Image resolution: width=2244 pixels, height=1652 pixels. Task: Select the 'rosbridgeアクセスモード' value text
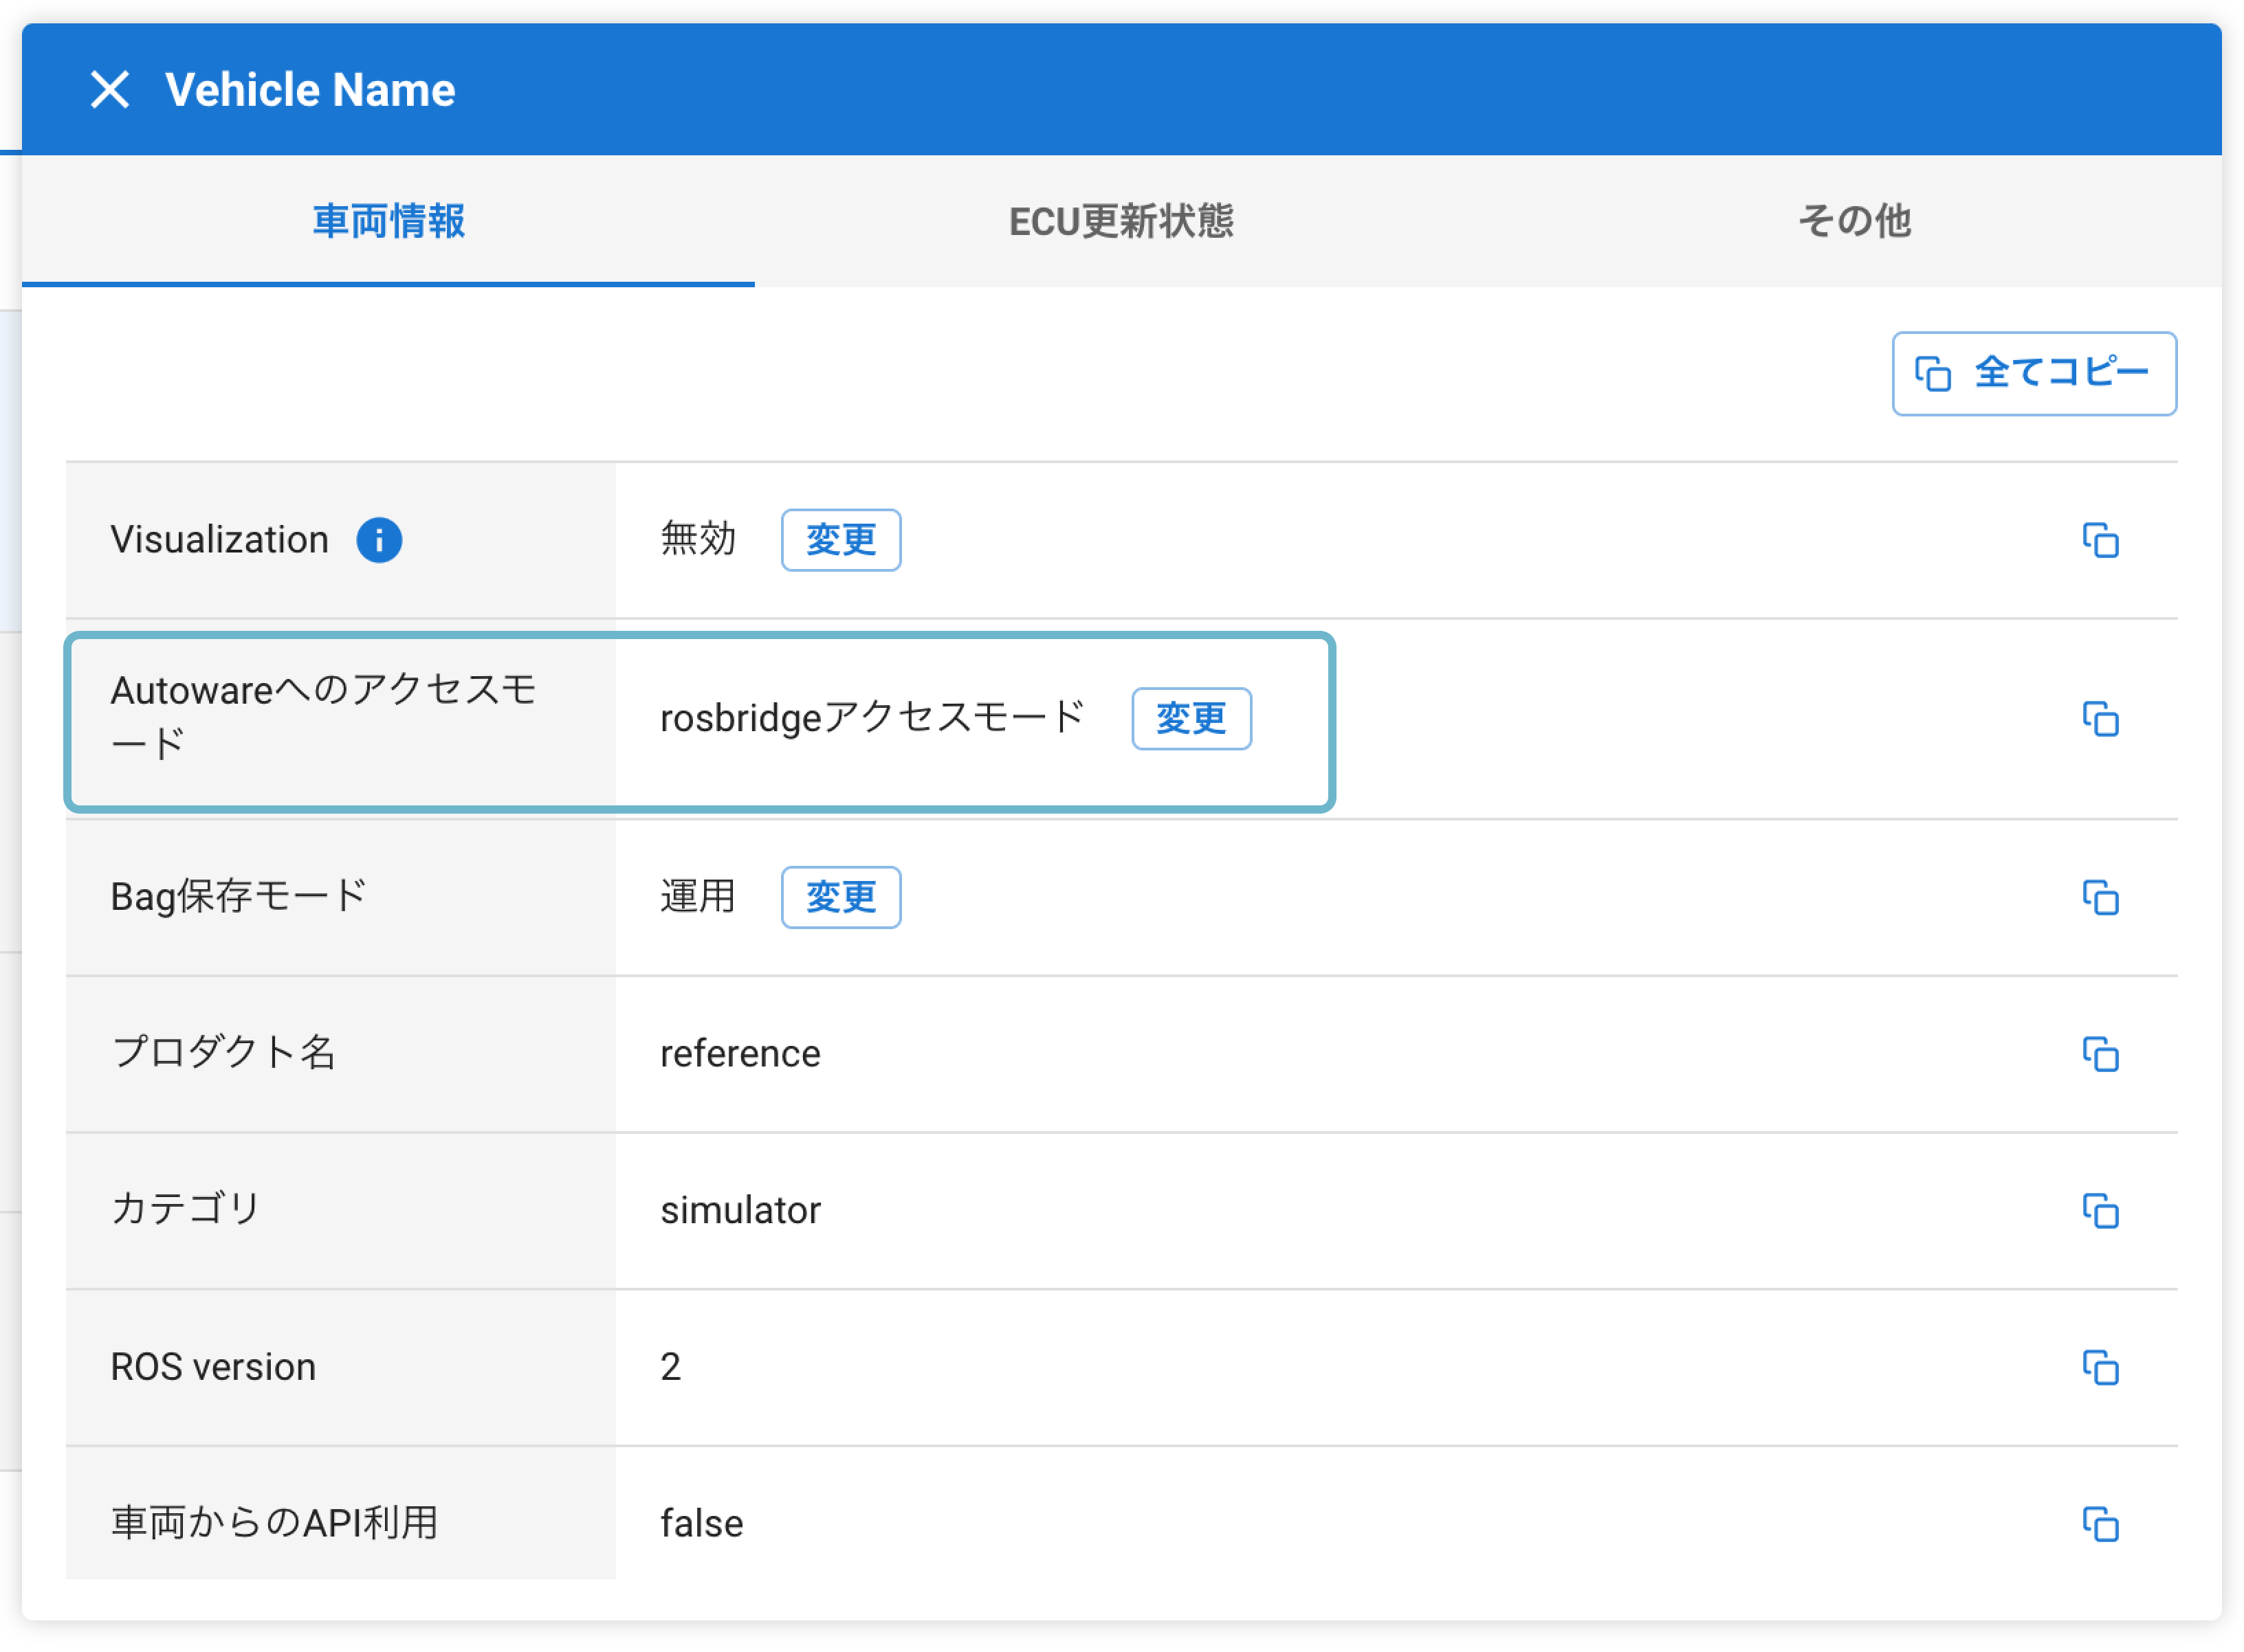(872, 718)
